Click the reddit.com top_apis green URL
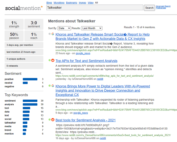177x142 pixels. click(x=104, y=76)
